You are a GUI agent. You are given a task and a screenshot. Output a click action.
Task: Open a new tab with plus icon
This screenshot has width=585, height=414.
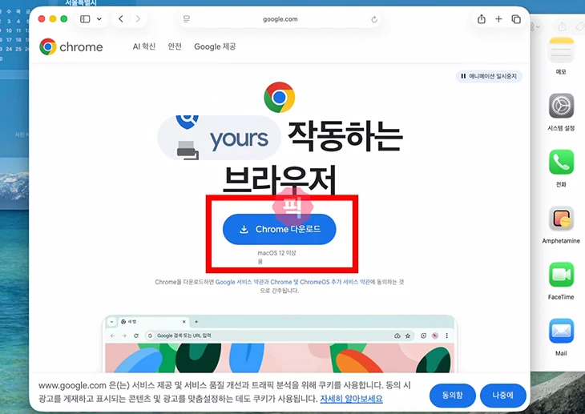tap(498, 19)
